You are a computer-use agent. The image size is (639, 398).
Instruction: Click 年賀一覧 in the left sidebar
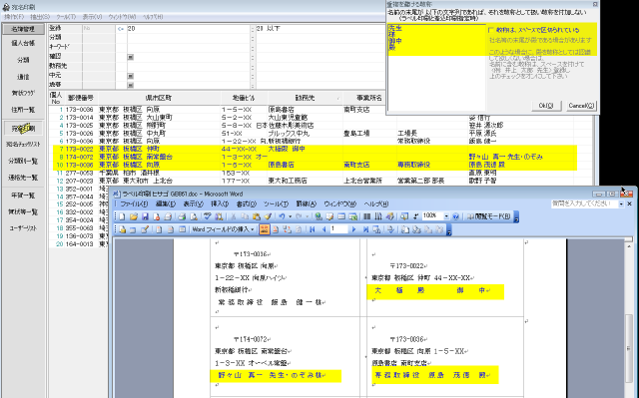pyautogui.click(x=23, y=196)
